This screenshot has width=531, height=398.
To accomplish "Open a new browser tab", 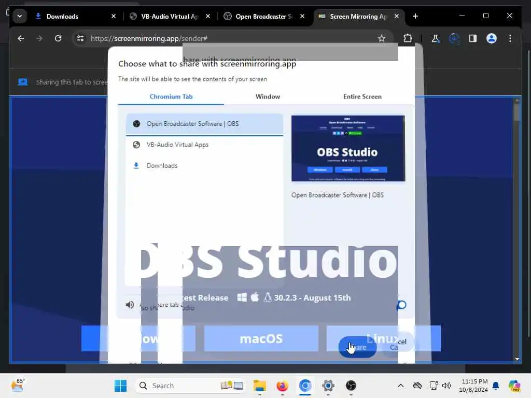I will [415, 16].
